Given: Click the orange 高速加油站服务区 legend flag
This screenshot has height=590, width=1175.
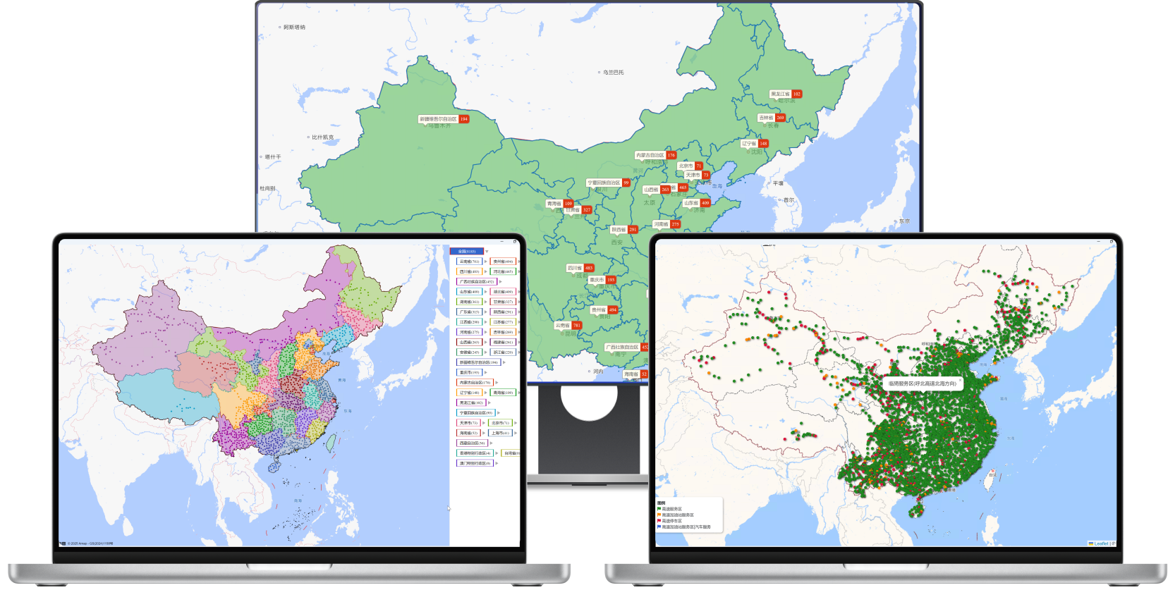Looking at the screenshot, I should (x=659, y=515).
